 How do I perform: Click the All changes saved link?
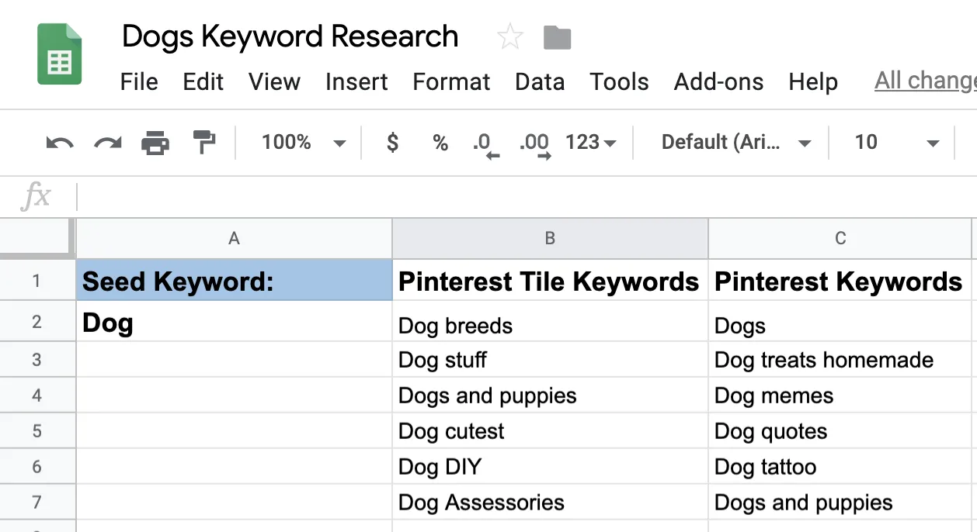point(926,81)
